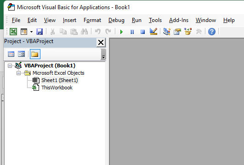The height and width of the screenshot is (165, 244).
Task: Click the Reset stop icon
Action: pos(142,32)
